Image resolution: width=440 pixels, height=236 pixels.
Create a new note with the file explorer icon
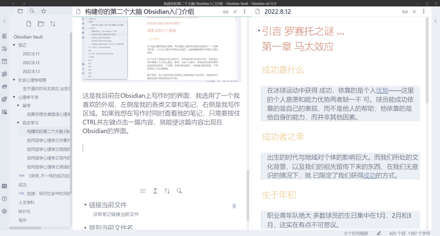(x=28, y=24)
